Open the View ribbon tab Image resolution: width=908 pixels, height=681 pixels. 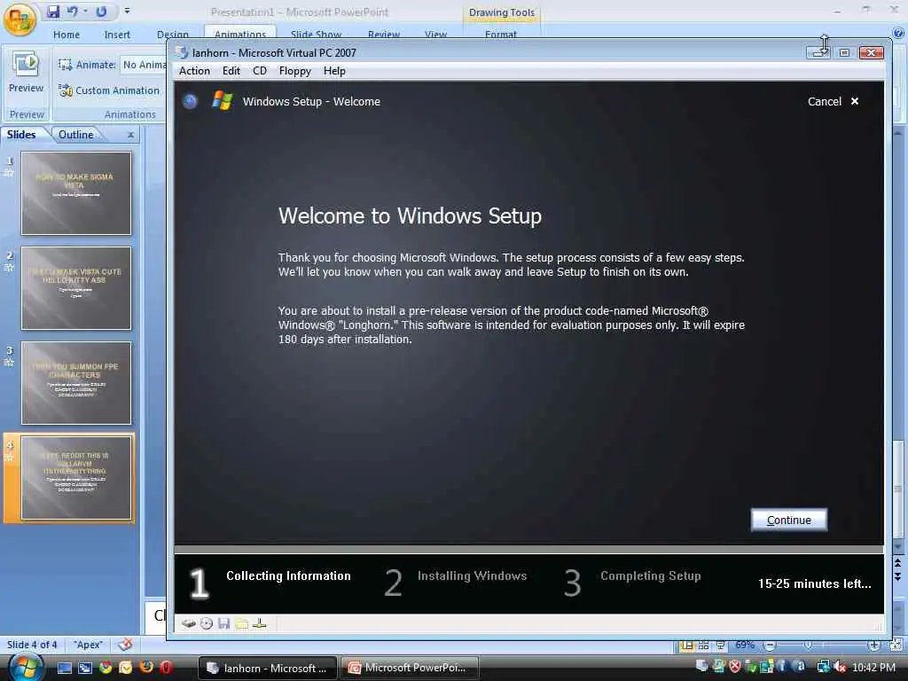click(435, 35)
